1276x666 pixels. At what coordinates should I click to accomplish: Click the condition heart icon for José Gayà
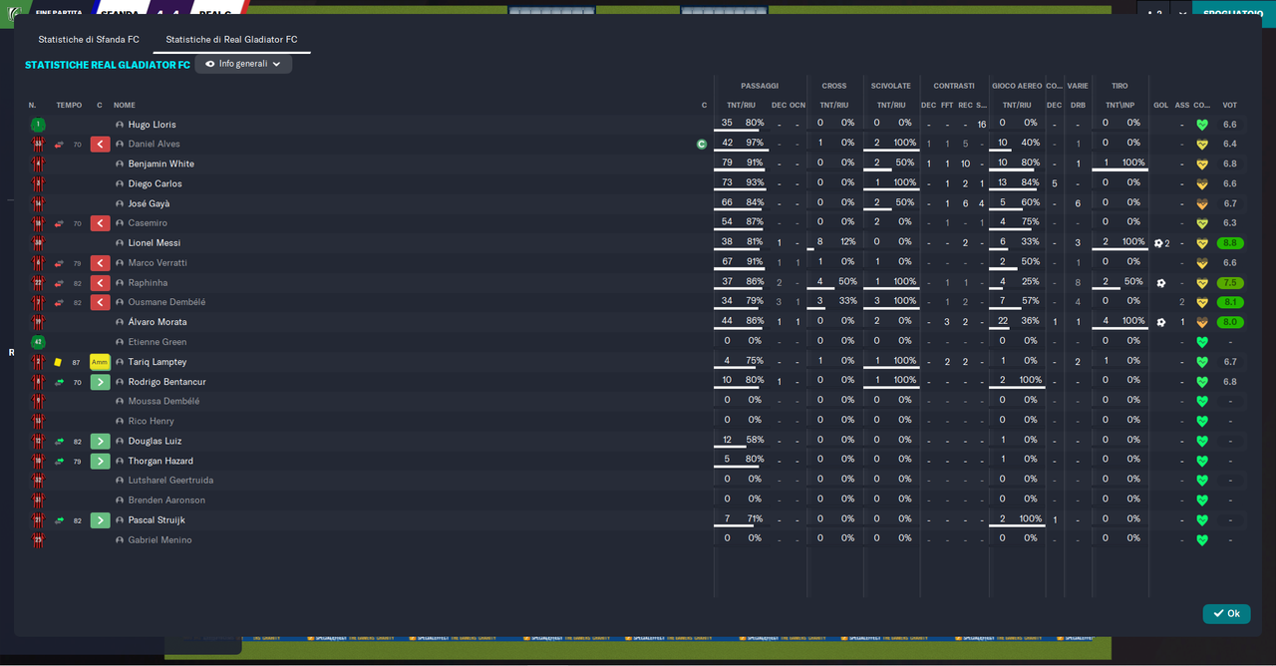[x=1202, y=203]
